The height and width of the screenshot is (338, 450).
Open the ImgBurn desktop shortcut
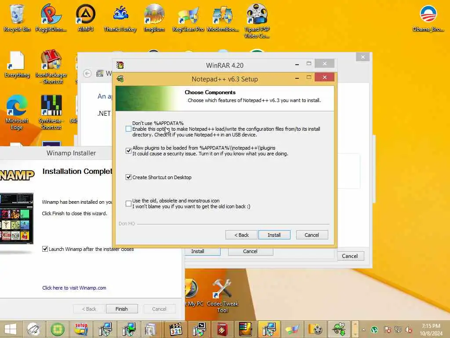point(154,18)
